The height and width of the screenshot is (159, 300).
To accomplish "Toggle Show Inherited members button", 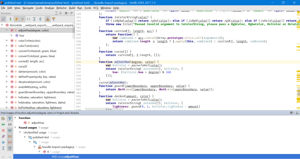I will (10, 19).
